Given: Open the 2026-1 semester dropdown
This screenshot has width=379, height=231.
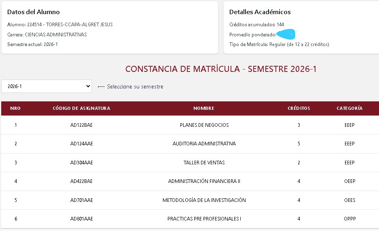Looking at the screenshot, I should point(47,86).
